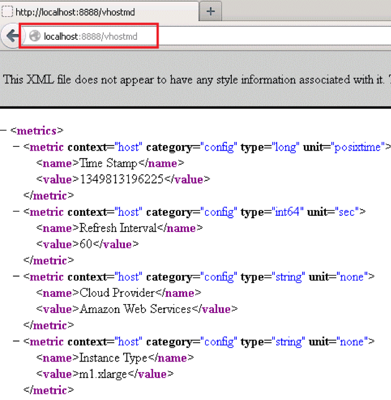Click the globe site identity icon

tap(35, 37)
